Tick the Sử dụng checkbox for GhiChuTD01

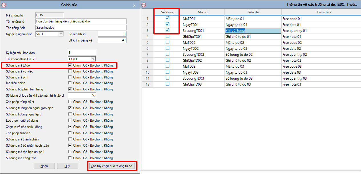[167, 36]
